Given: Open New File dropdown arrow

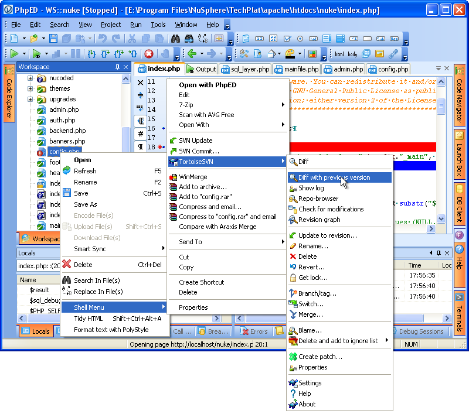Looking at the screenshot, I should [x=24, y=39].
